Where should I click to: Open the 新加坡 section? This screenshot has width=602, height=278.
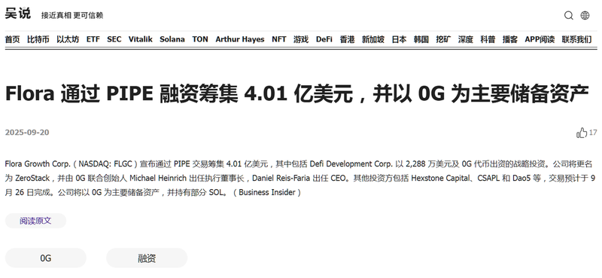coord(373,39)
